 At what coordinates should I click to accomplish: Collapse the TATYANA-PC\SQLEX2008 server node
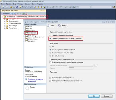coord(2,17)
